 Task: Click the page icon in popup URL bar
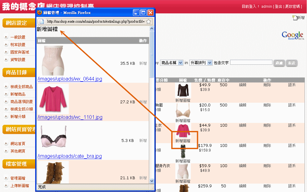pyautogui.click(x=42, y=21)
